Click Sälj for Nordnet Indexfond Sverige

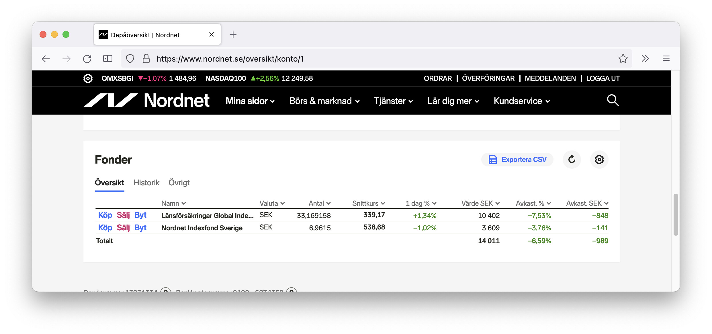point(123,228)
